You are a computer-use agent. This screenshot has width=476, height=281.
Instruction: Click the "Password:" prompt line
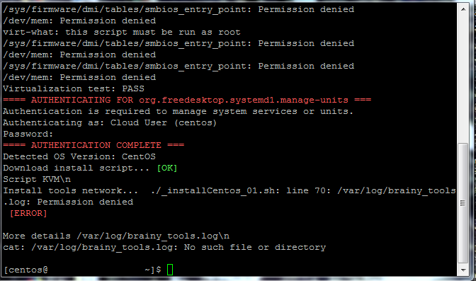point(28,134)
